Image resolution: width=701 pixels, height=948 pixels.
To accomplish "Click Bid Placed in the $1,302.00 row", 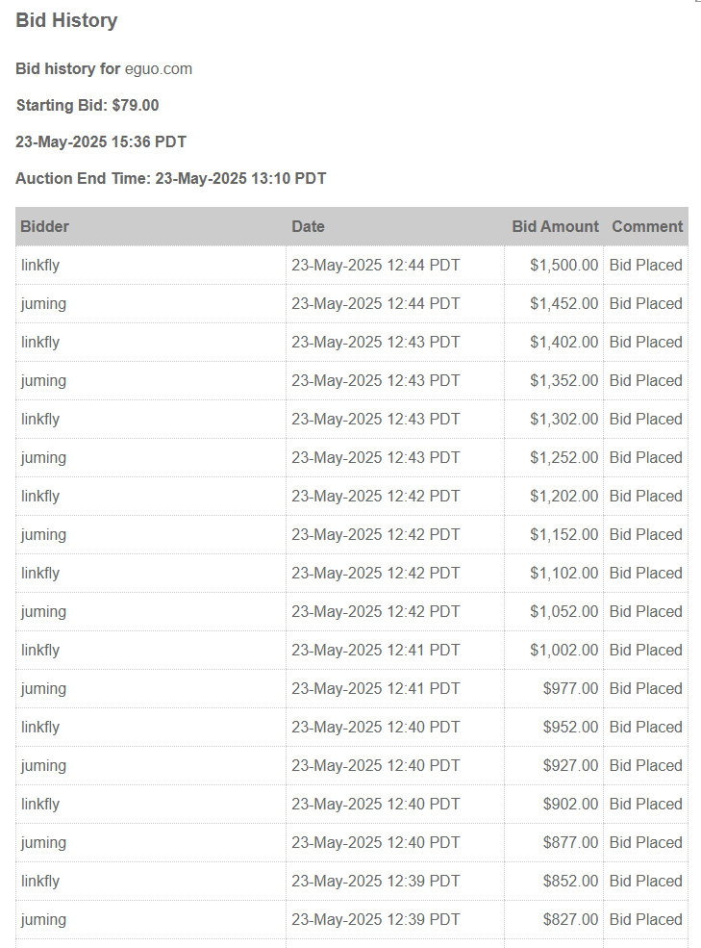I will (x=645, y=420).
